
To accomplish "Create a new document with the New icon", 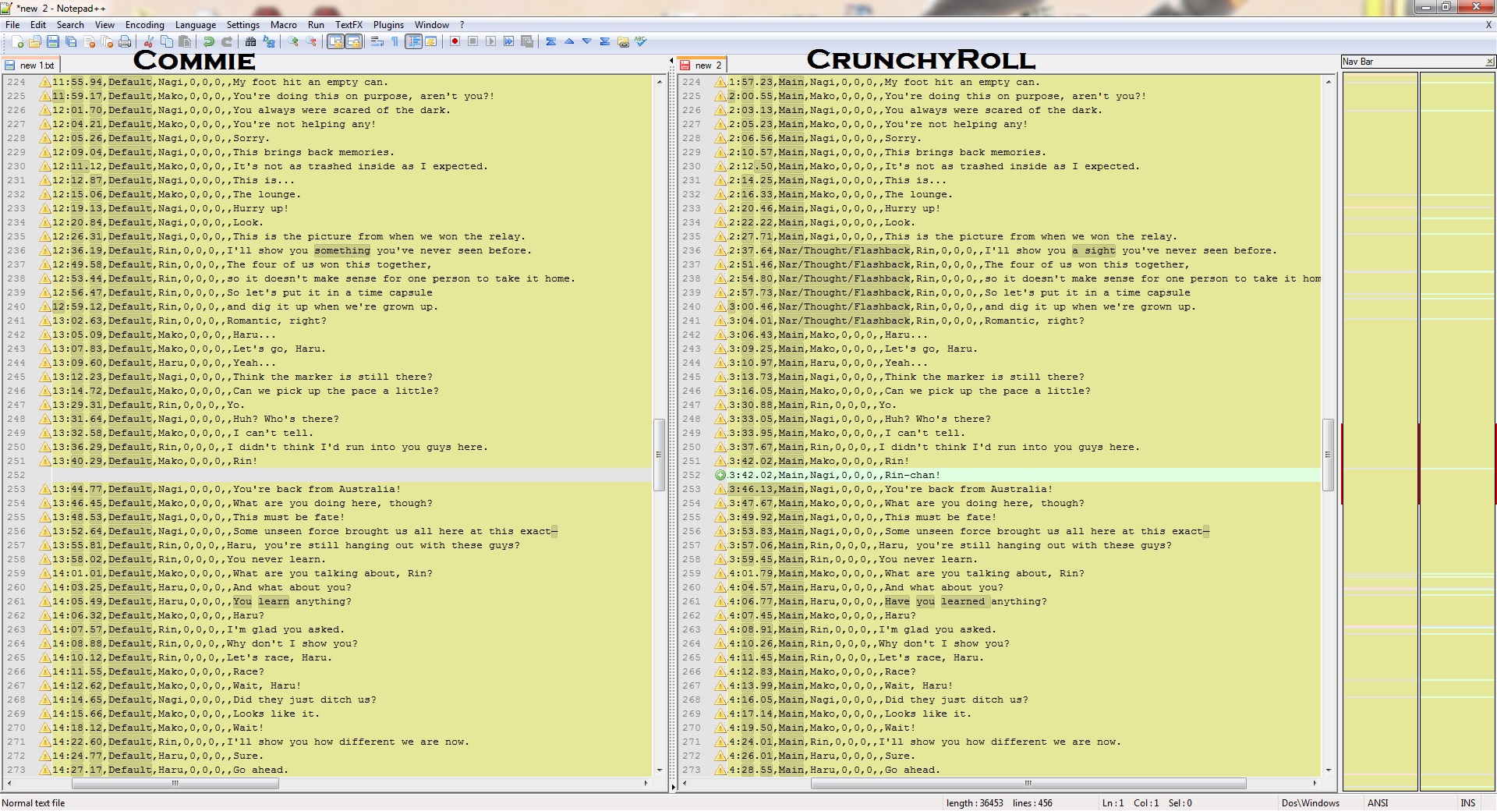I will (x=17, y=41).
